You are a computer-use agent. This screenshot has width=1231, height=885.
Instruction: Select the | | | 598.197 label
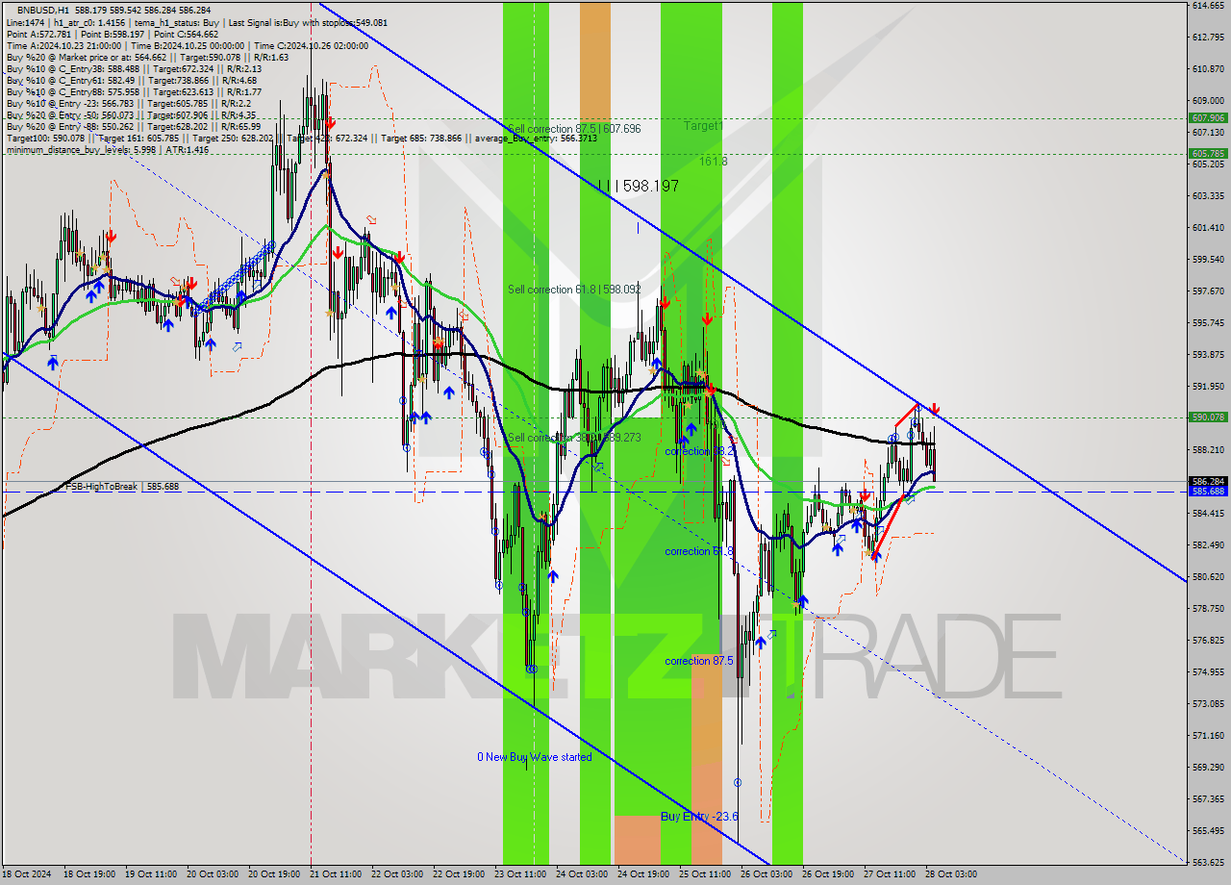click(639, 186)
